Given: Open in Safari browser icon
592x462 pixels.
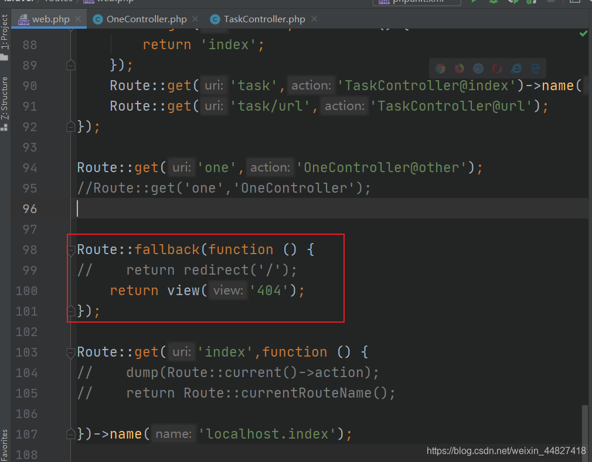Looking at the screenshot, I should [x=478, y=69].
